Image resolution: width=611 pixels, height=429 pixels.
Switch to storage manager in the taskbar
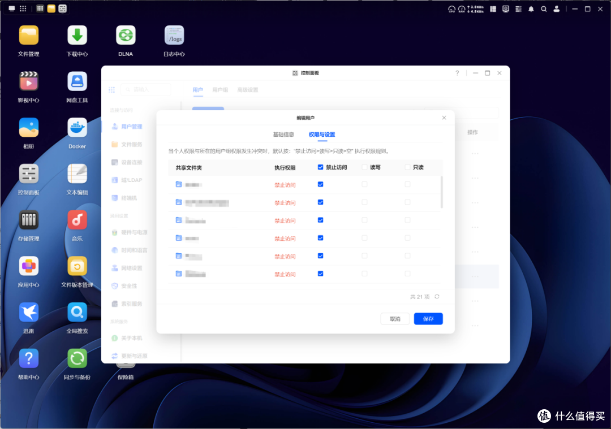pos(40,8)
